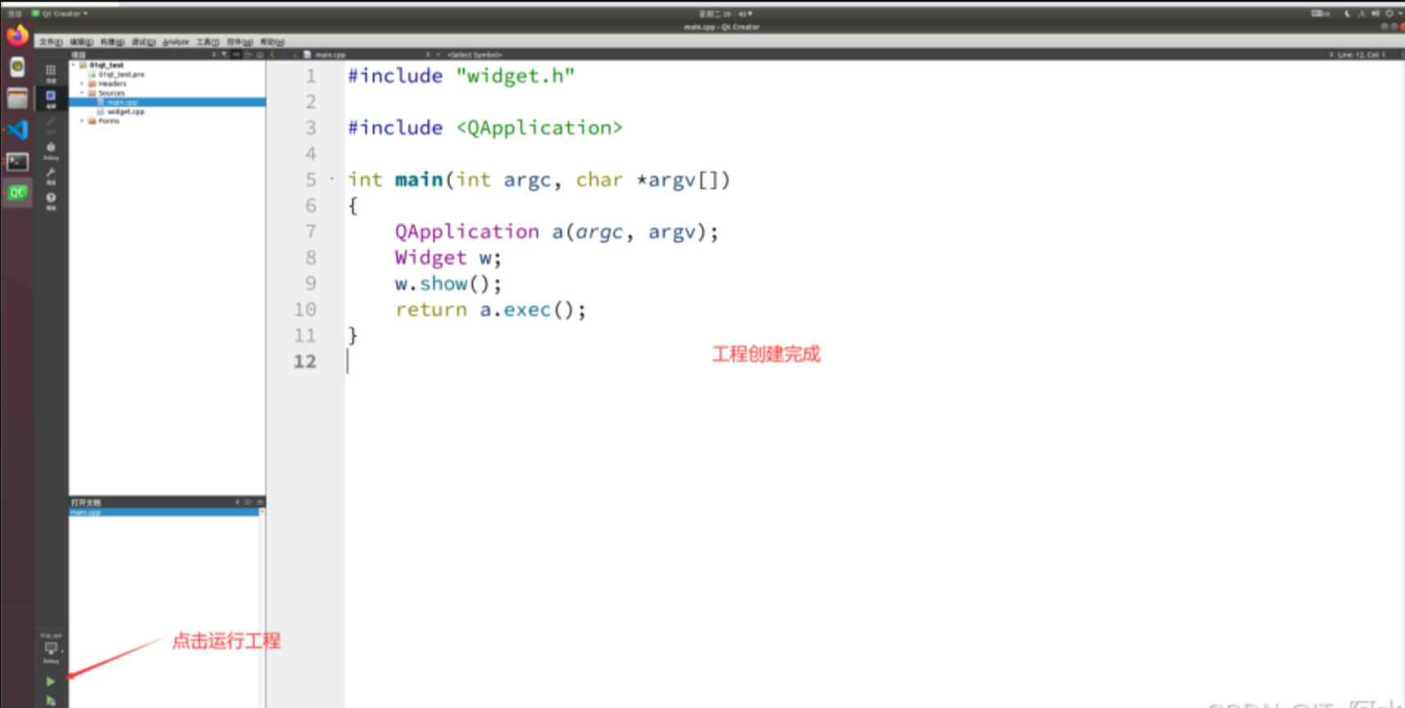Split the Open Documents panel
This screenshot has height=708, width=1405.
click(x=248, y=502)
